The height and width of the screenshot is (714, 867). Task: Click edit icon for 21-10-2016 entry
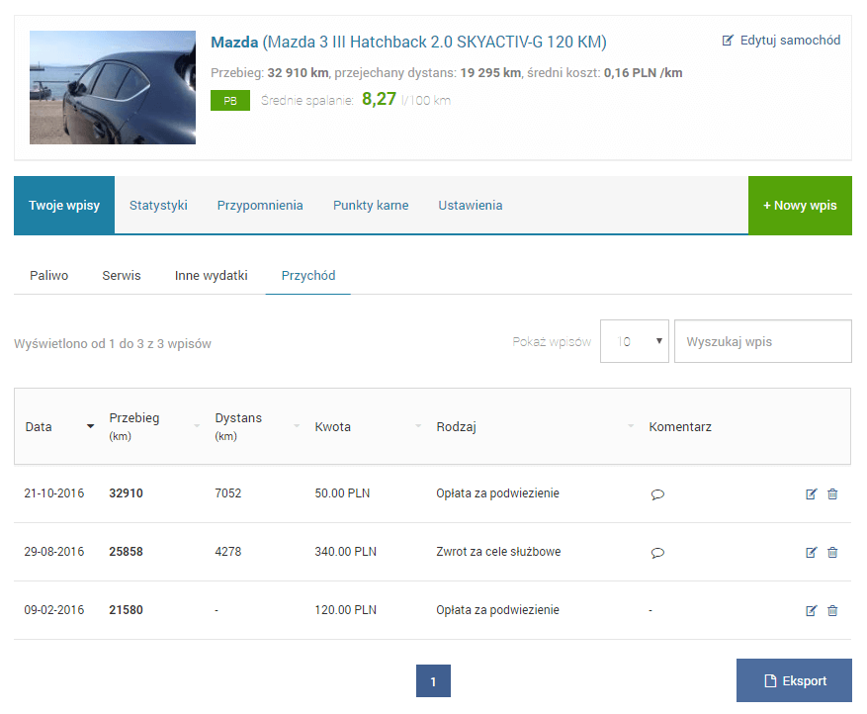[x=812, y=494]
